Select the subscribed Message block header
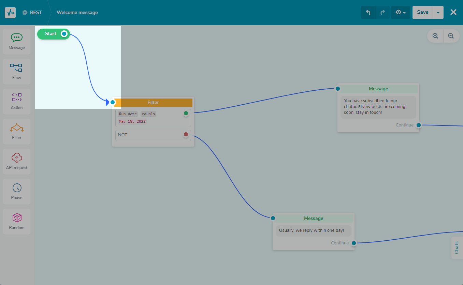The width and height of the screenshot is (463, 285). (x=378, y=89)
